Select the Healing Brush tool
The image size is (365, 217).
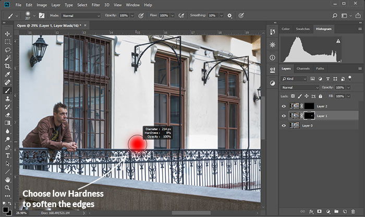(7, 82)
